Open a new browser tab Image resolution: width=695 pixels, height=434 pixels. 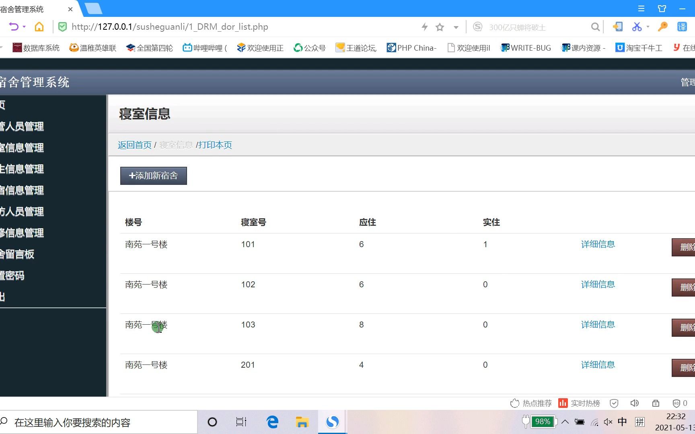point(93,8)
